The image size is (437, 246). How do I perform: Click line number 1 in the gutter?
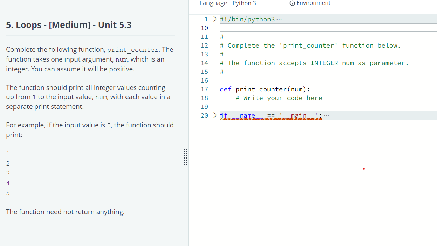tap(206, 19)
